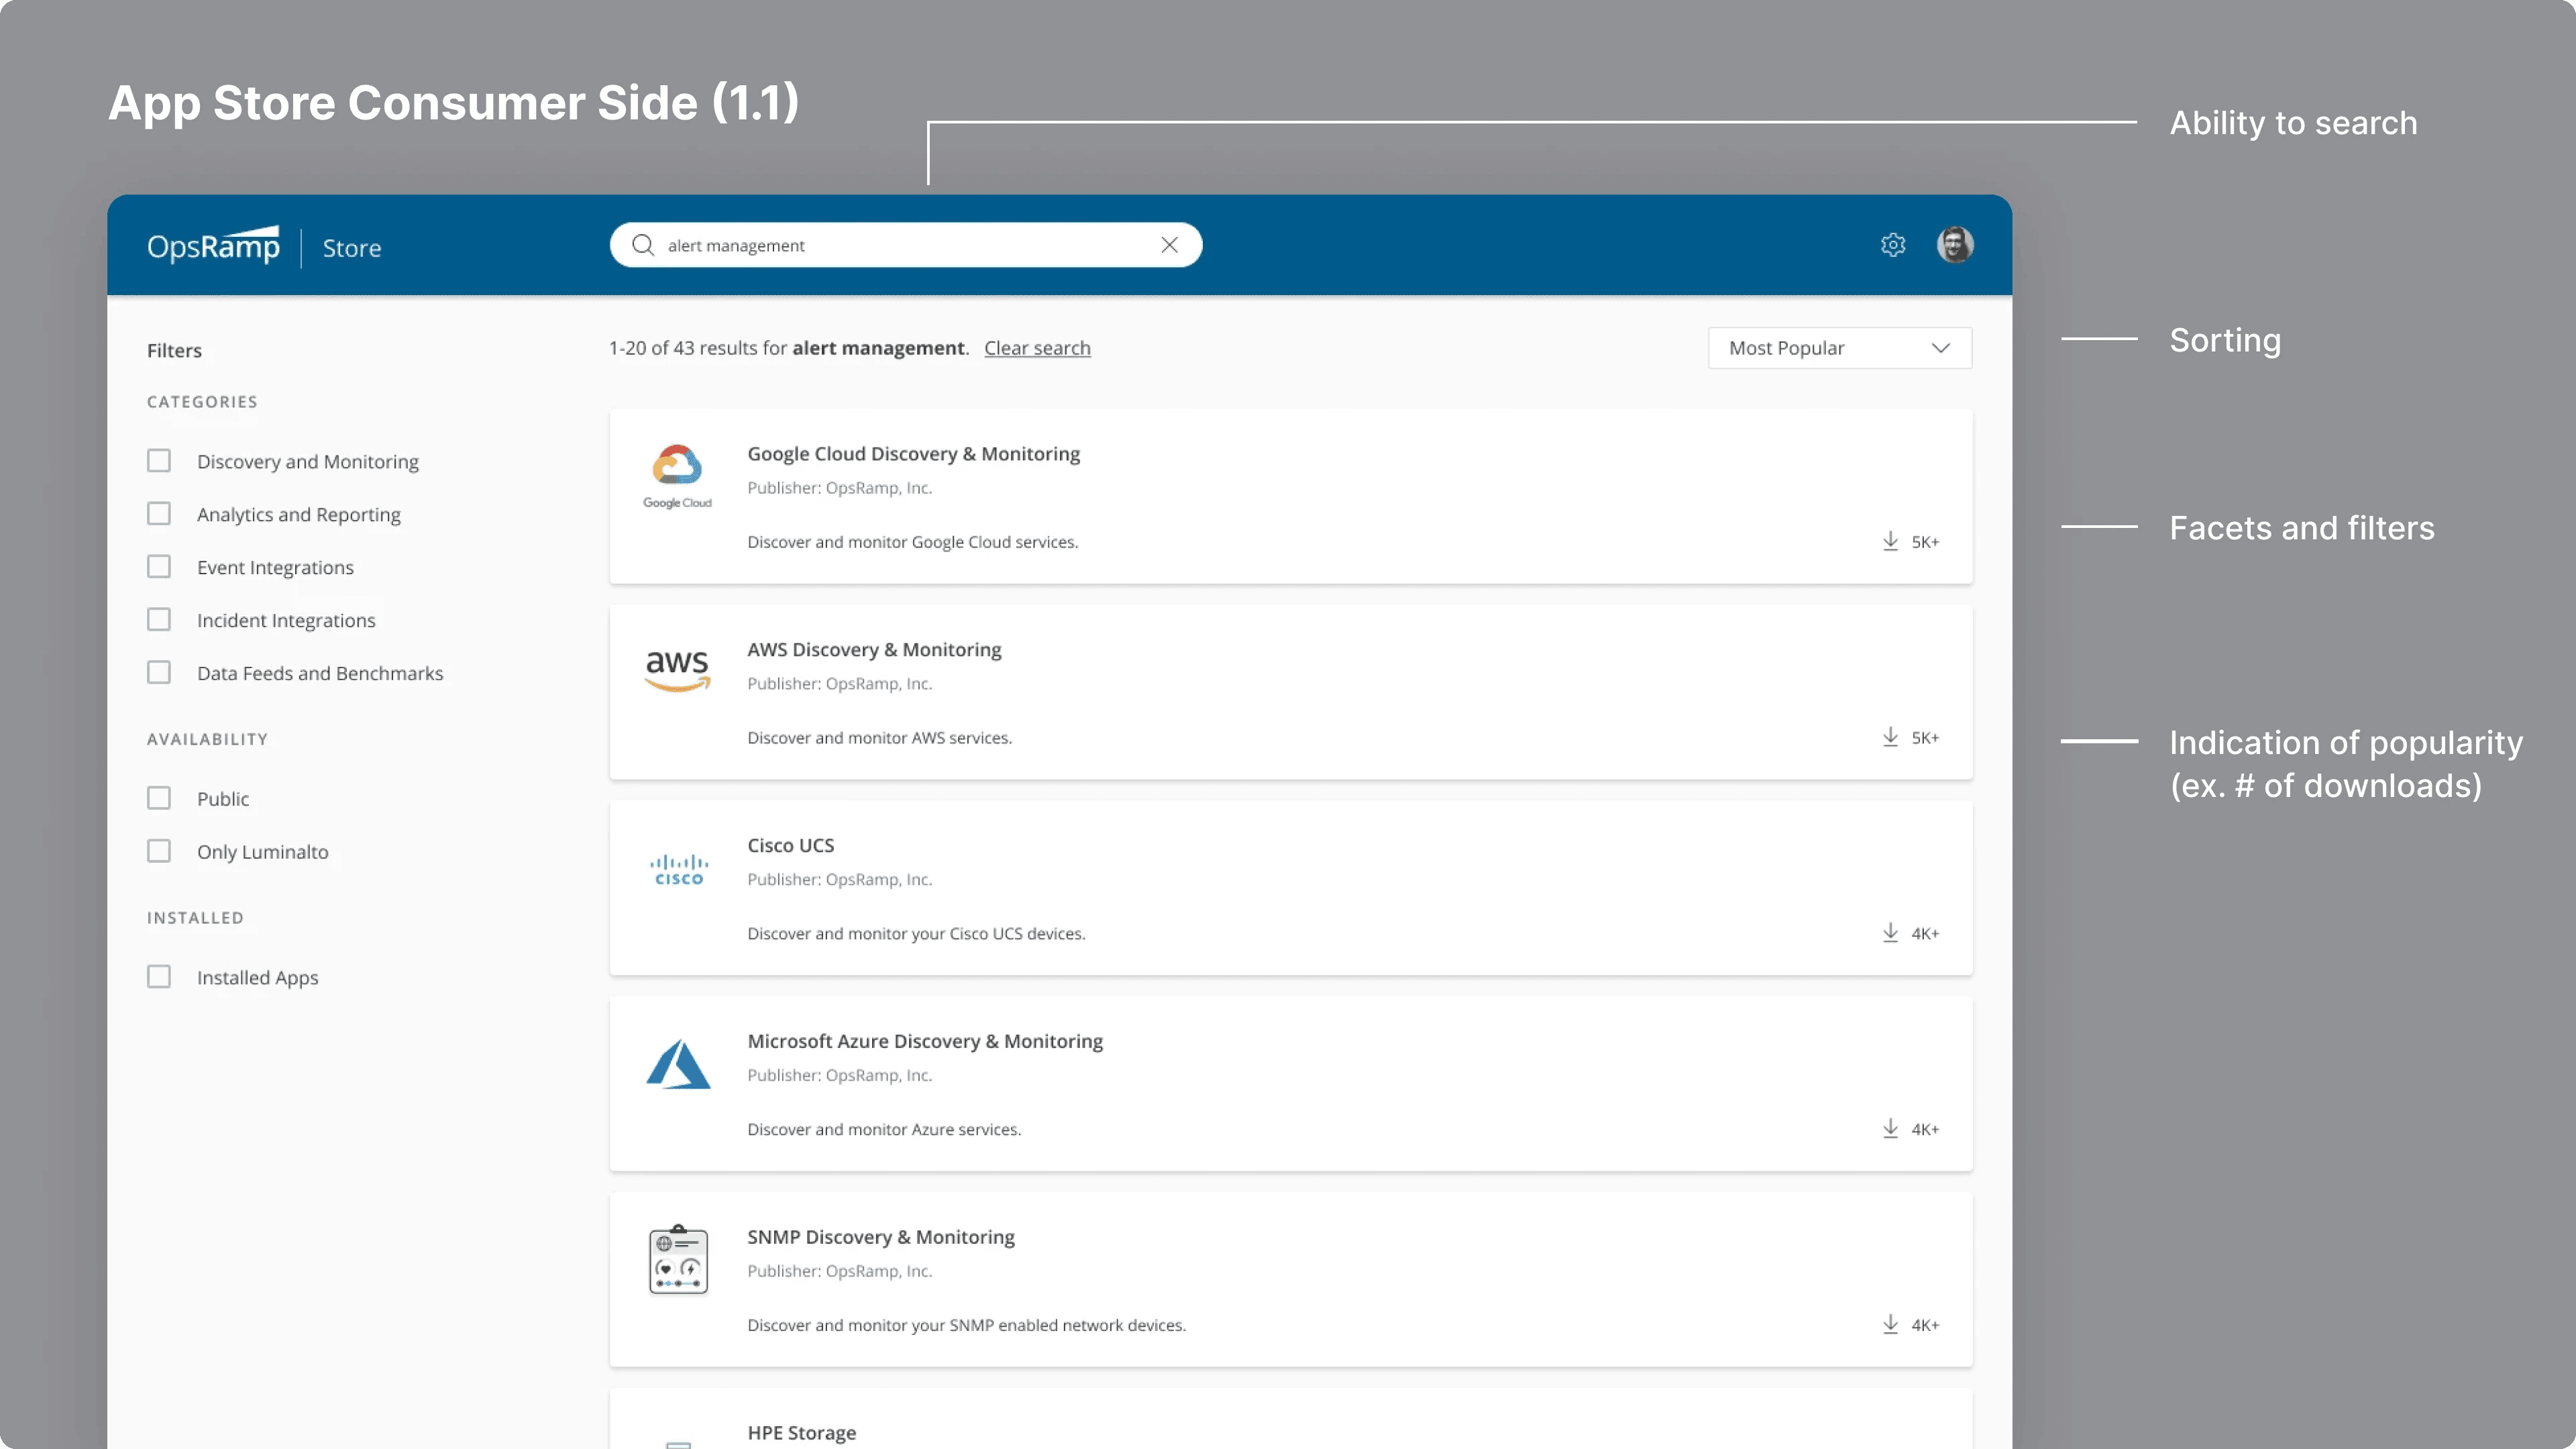The width and height of the screenshot is (2576, 1449).
Task: Open the user profile avatar
Action: pyautogui.click(x=1955, y=245)
